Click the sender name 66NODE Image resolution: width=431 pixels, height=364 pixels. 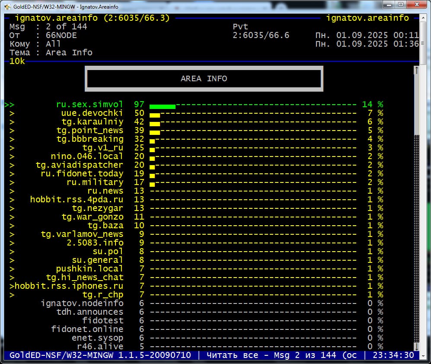pyautogui.click(x=61, y=35)
